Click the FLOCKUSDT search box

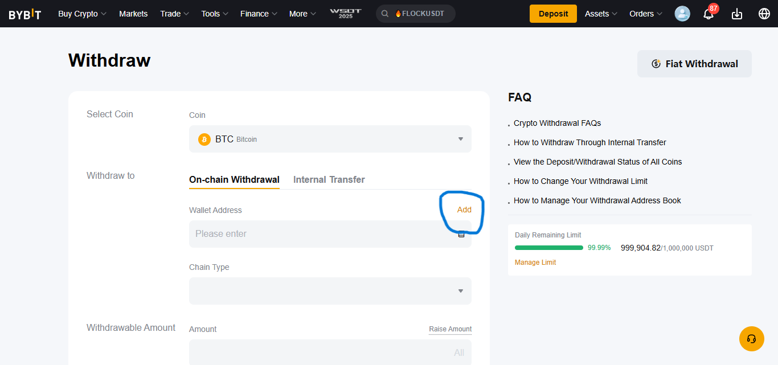coord(416,14)
